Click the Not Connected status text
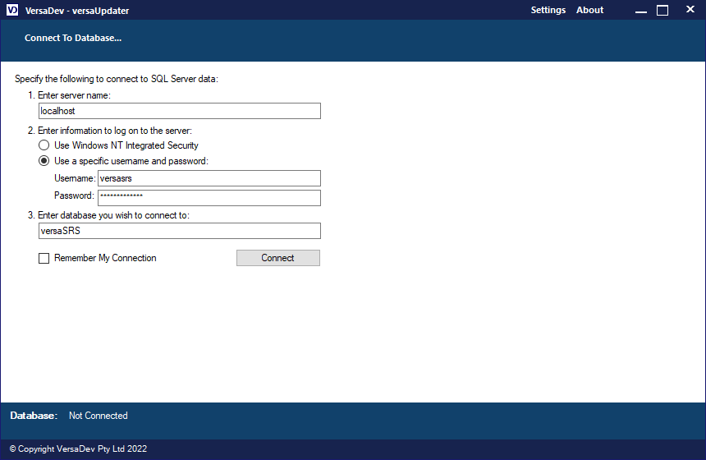The image size is (706, 460). (x=99, y=416)
